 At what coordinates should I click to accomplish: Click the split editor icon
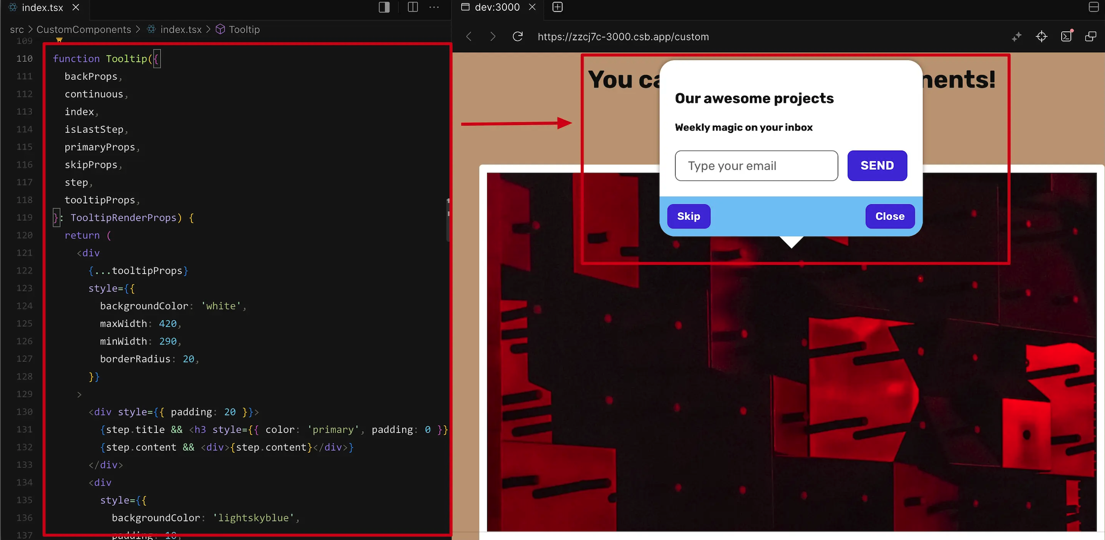tap(412, 7)
